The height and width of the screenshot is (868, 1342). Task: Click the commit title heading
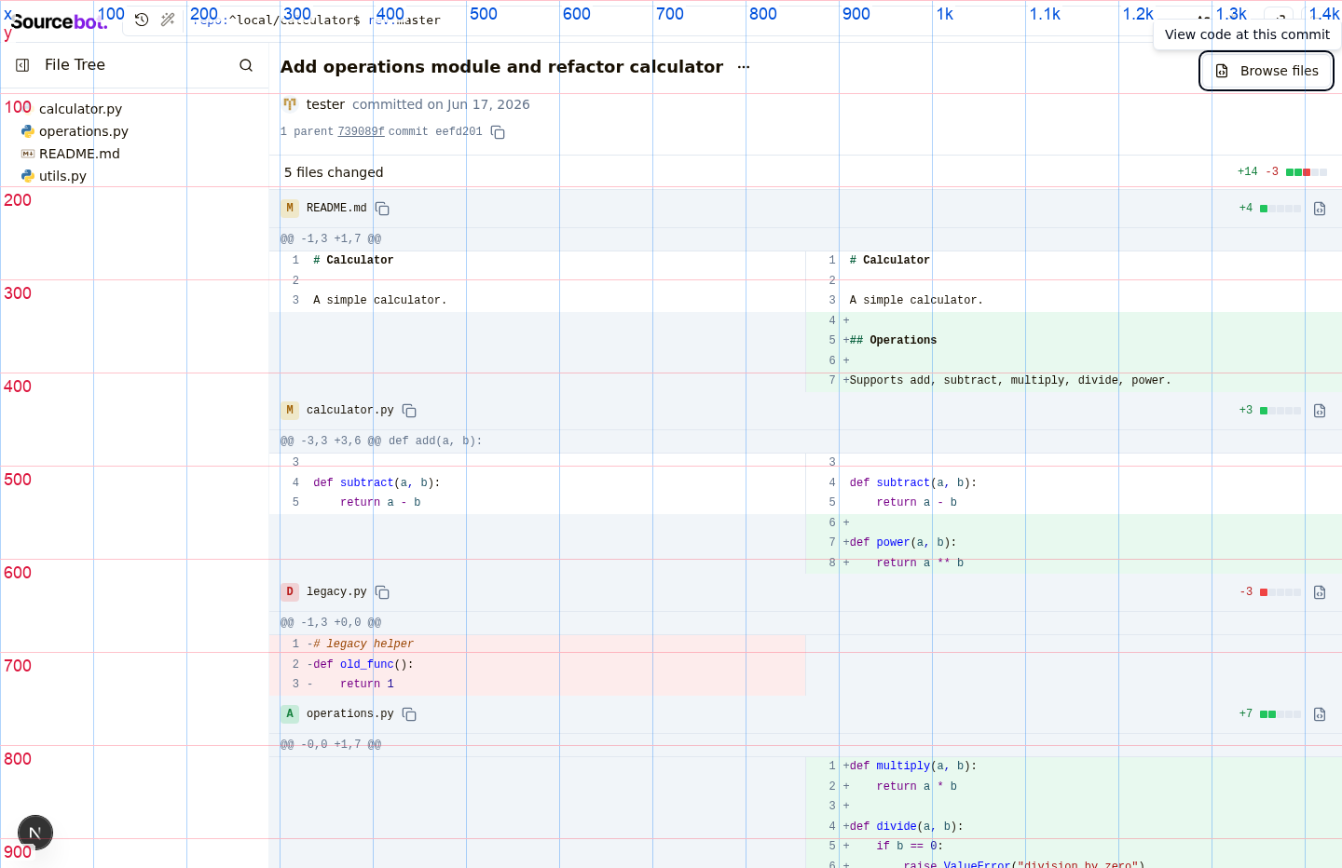(x=501, y=67)
